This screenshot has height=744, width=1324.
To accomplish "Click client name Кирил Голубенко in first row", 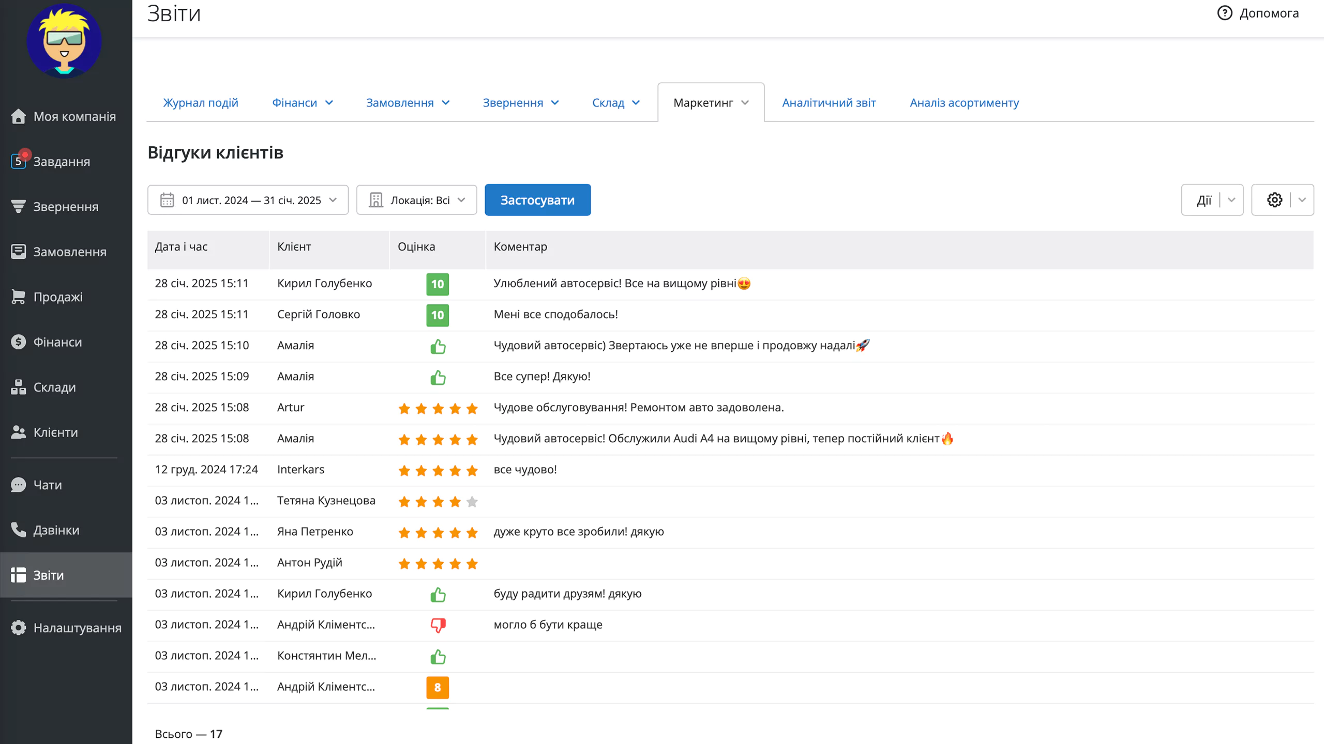I will 324,284.
